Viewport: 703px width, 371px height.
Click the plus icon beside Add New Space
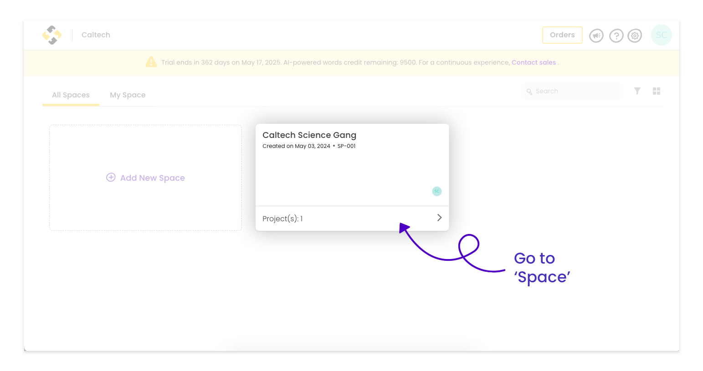[x=111, y=178]
